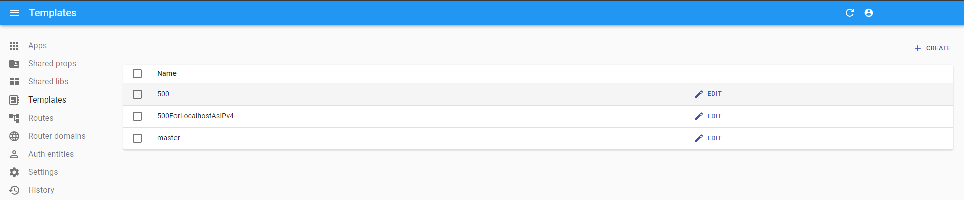Go to Shared libs menu item
The width and height of the screenshot is (964, 200).
(x=48, y=82)
